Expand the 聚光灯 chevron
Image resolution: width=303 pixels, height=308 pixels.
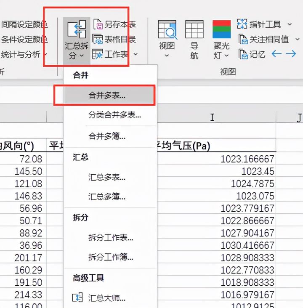tap(226, 56)
